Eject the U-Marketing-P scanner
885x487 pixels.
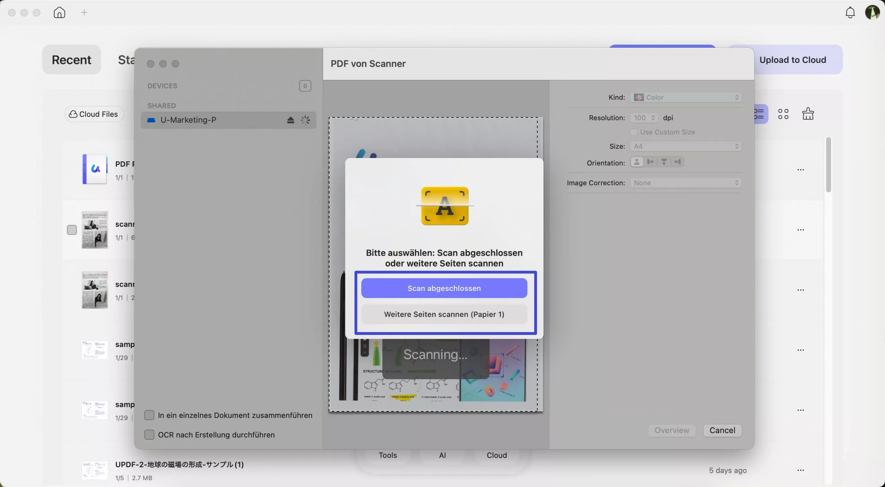[x=290, y=120]
